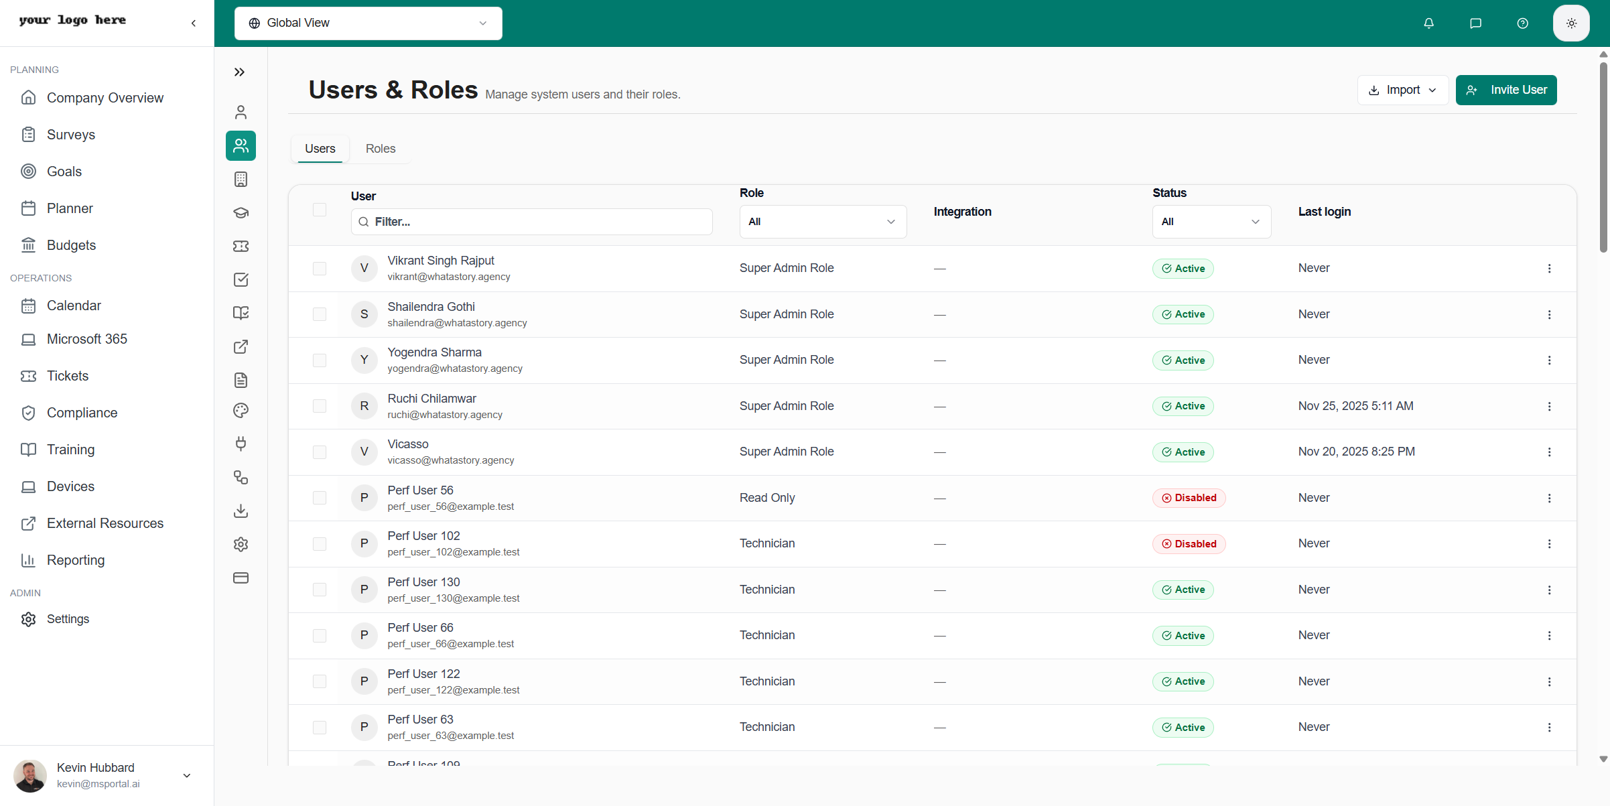Select the checkbox beside Perf User 56
The width and height of the screenshot is (1610, 806).
click(320, 498)
